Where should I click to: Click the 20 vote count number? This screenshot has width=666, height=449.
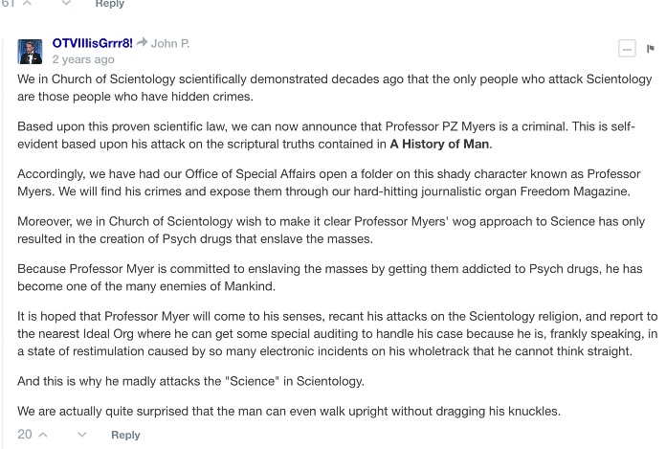25,435
